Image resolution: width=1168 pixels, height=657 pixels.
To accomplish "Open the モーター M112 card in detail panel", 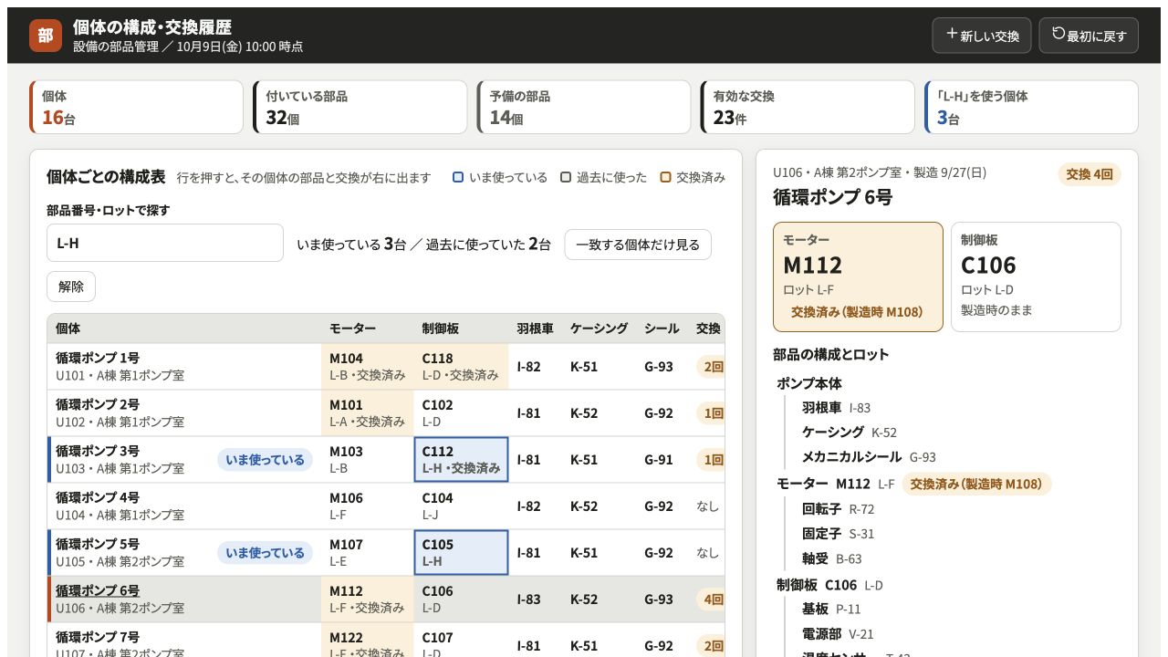I will pos(858,276).
